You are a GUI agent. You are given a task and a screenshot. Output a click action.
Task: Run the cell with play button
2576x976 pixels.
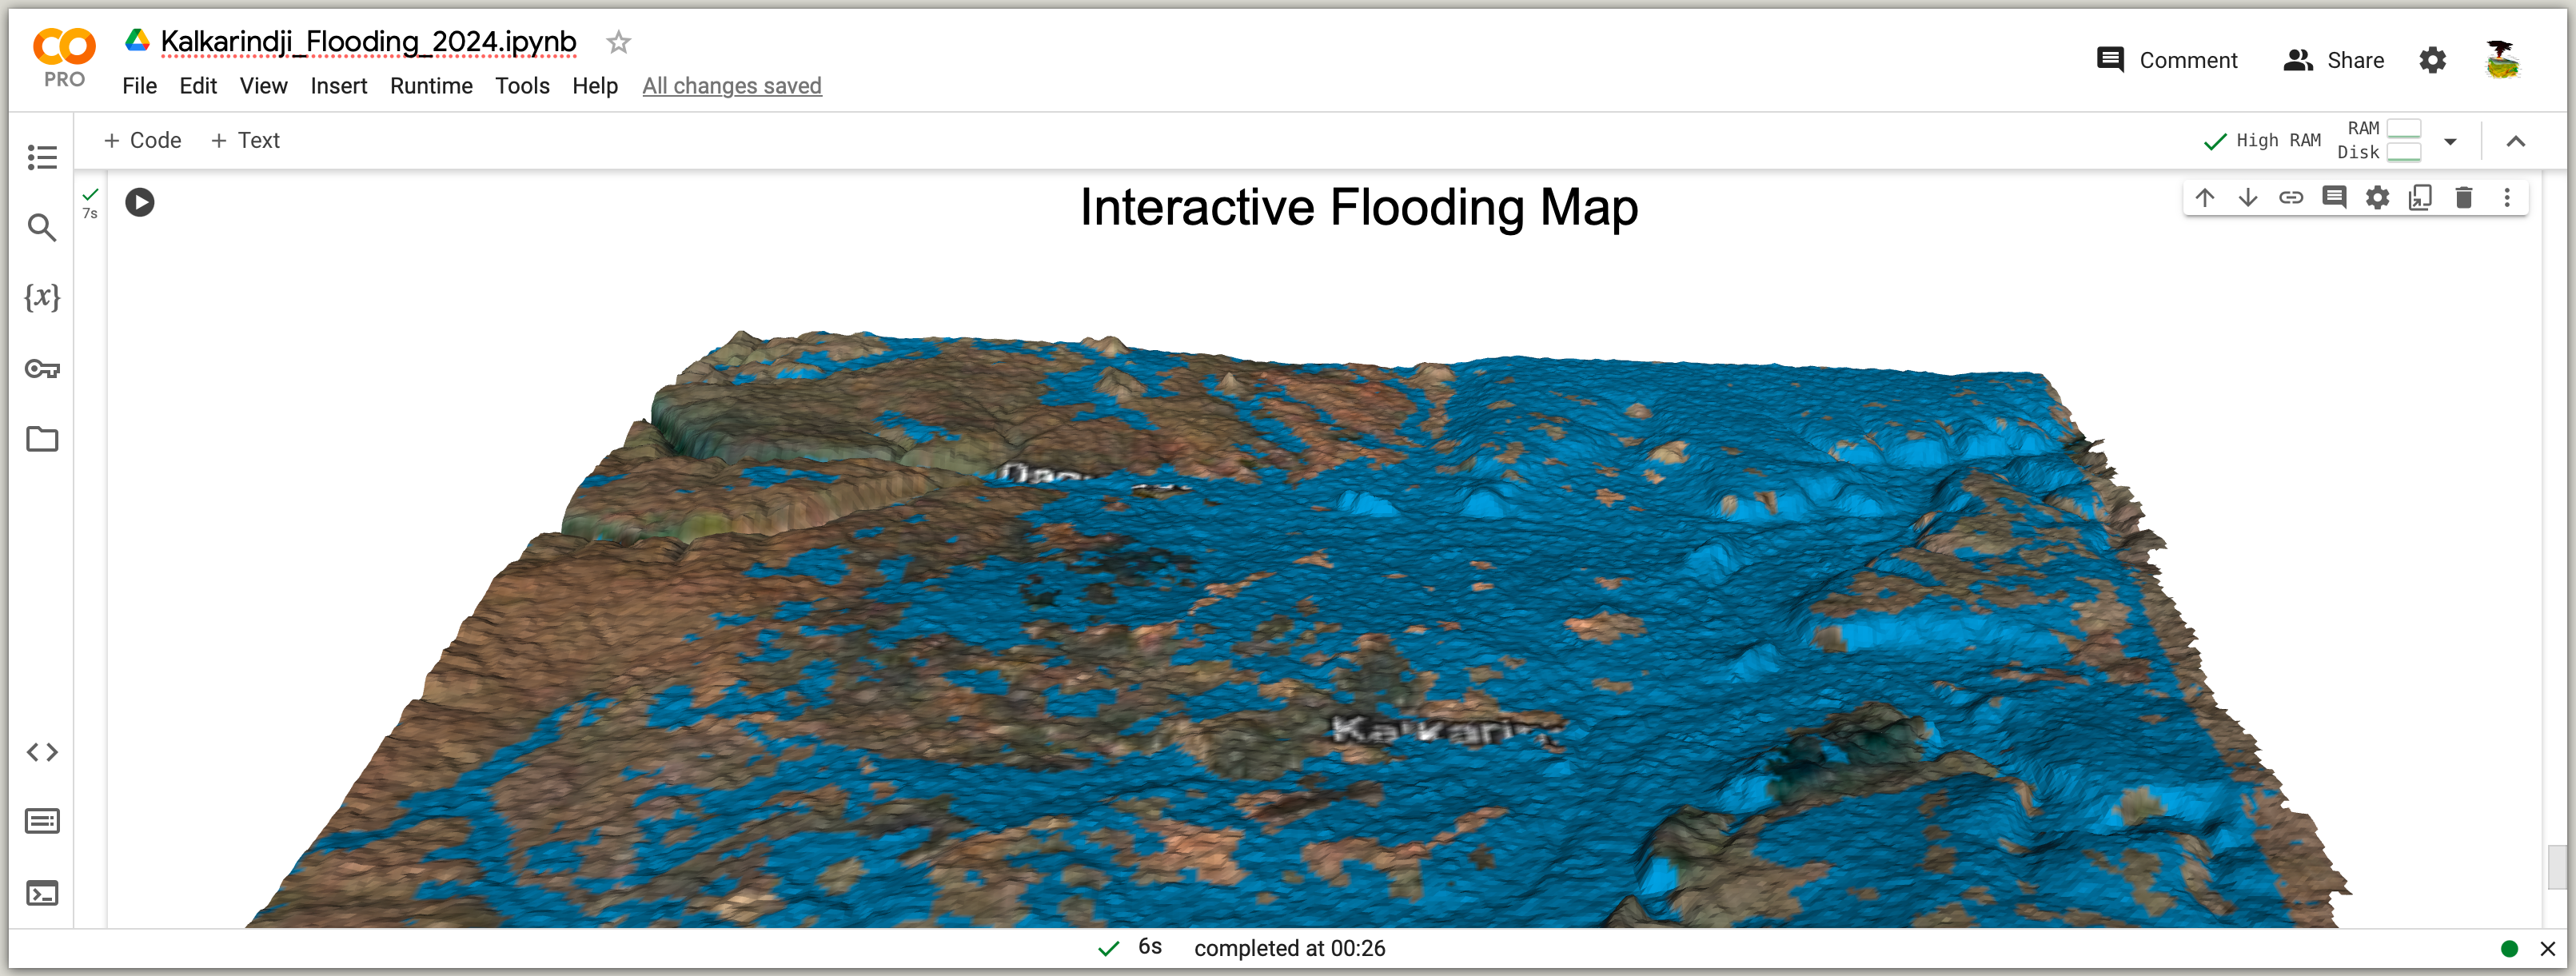[x=140, y=203]
